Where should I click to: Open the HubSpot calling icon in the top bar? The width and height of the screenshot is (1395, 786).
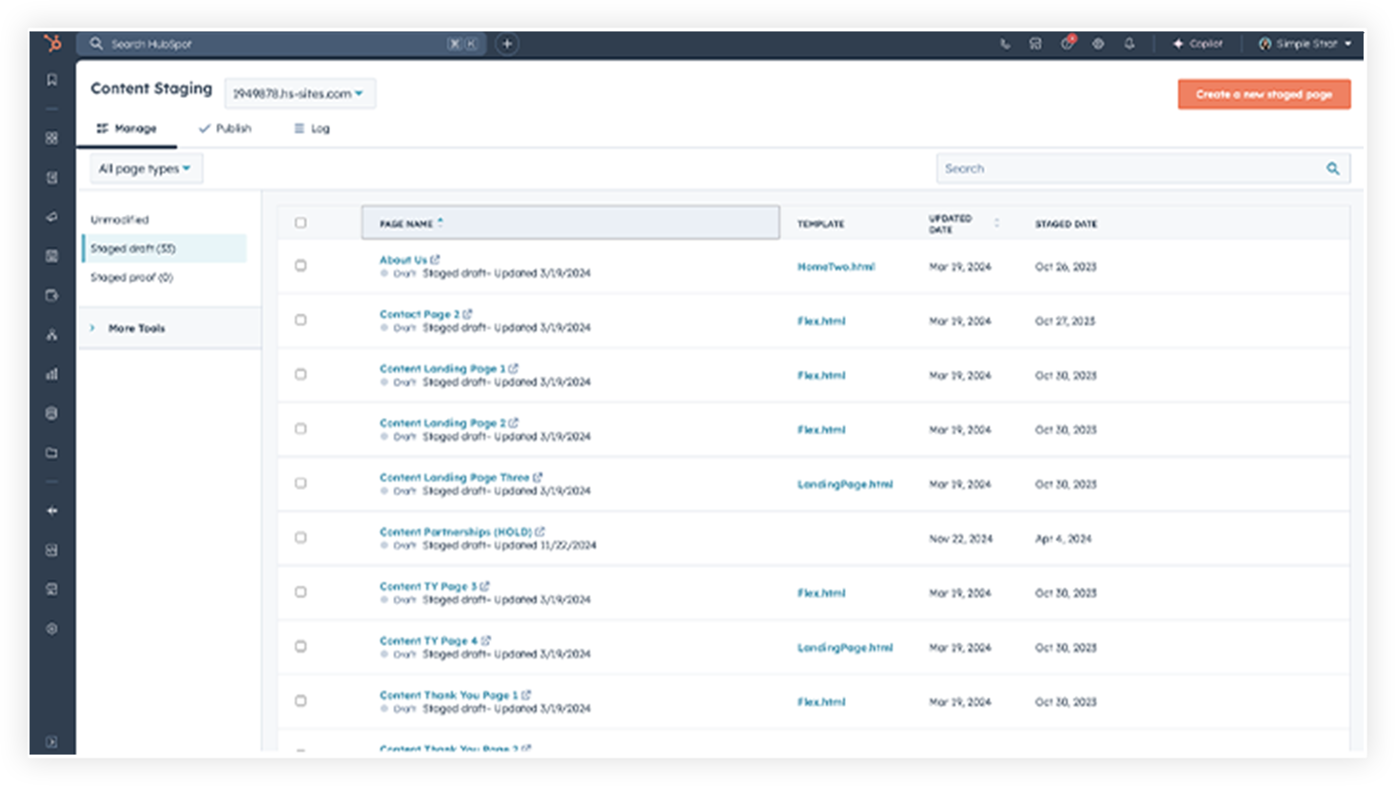[1006, 44]
